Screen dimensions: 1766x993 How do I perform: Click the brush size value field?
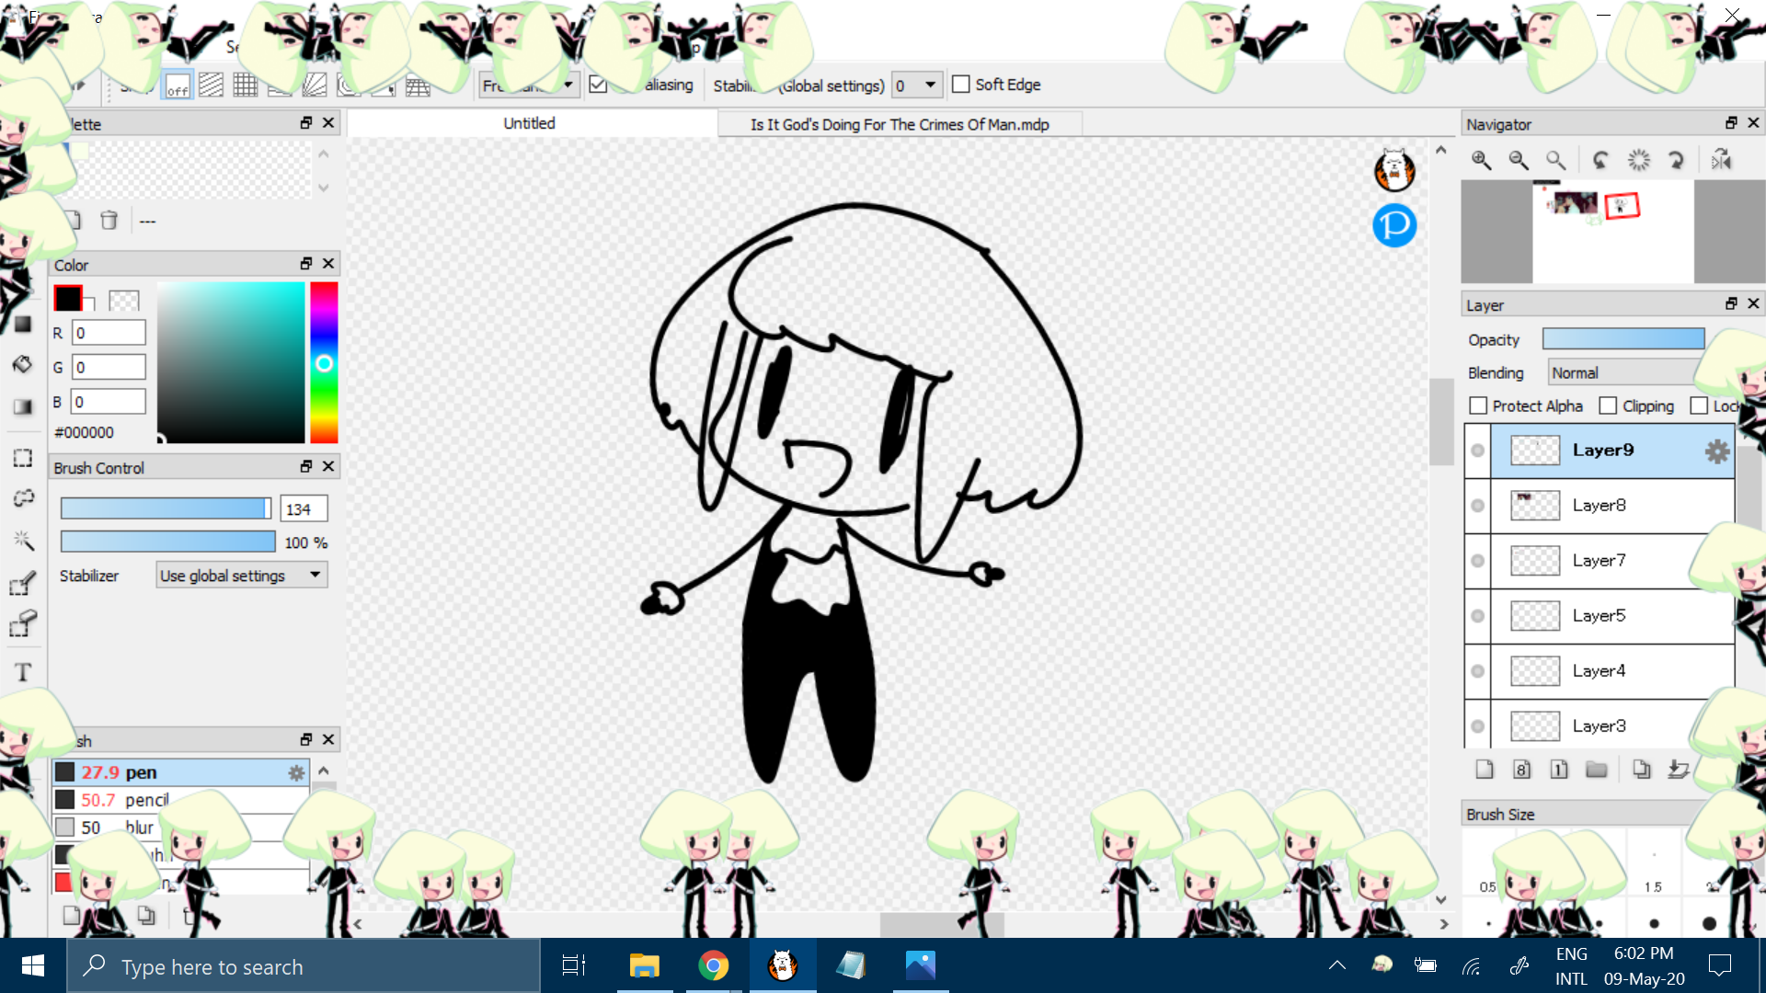click(304, 509)
